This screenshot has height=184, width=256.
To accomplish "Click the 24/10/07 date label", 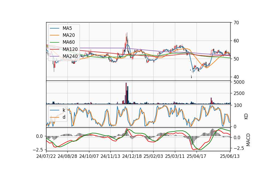I will pos(89,156).
